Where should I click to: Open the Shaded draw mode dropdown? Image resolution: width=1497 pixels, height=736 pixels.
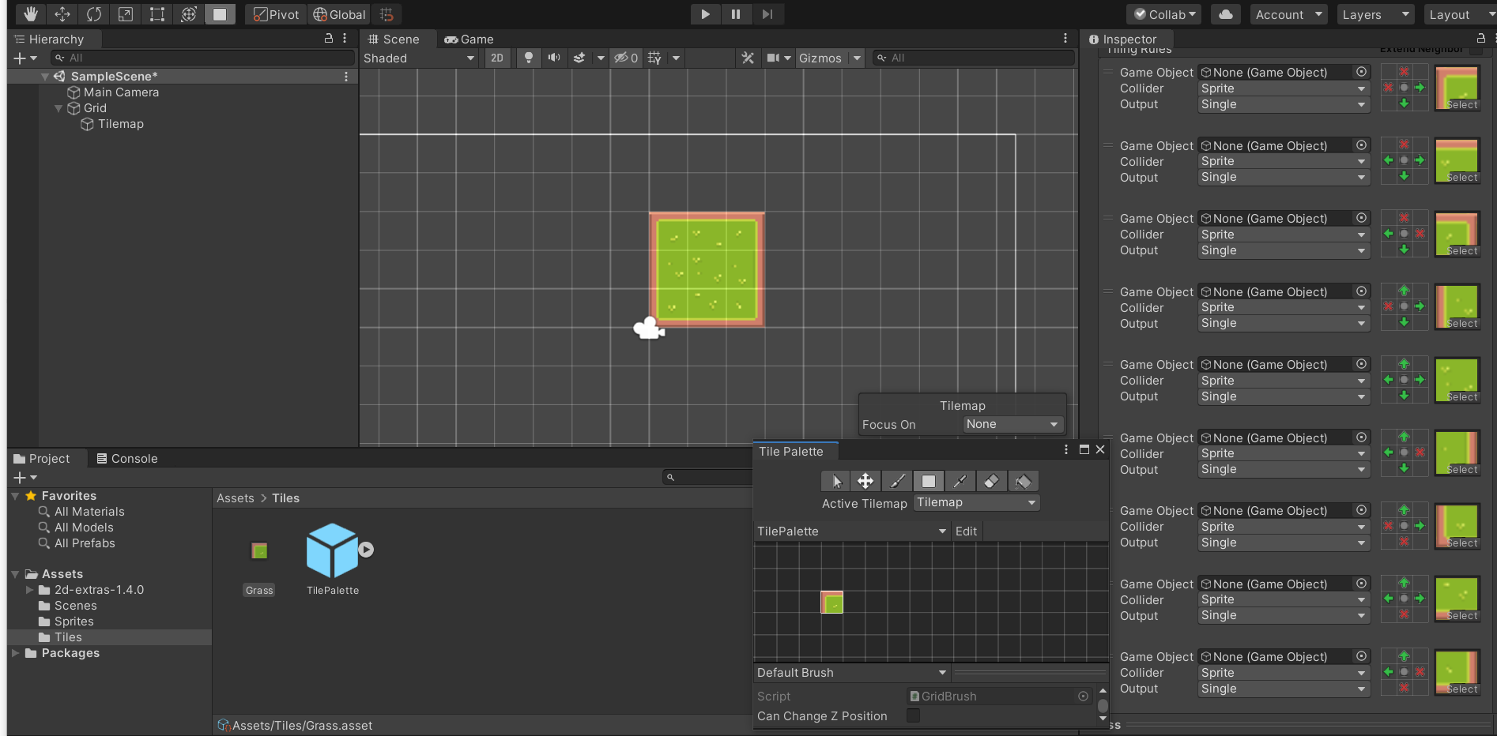(419, 58)
